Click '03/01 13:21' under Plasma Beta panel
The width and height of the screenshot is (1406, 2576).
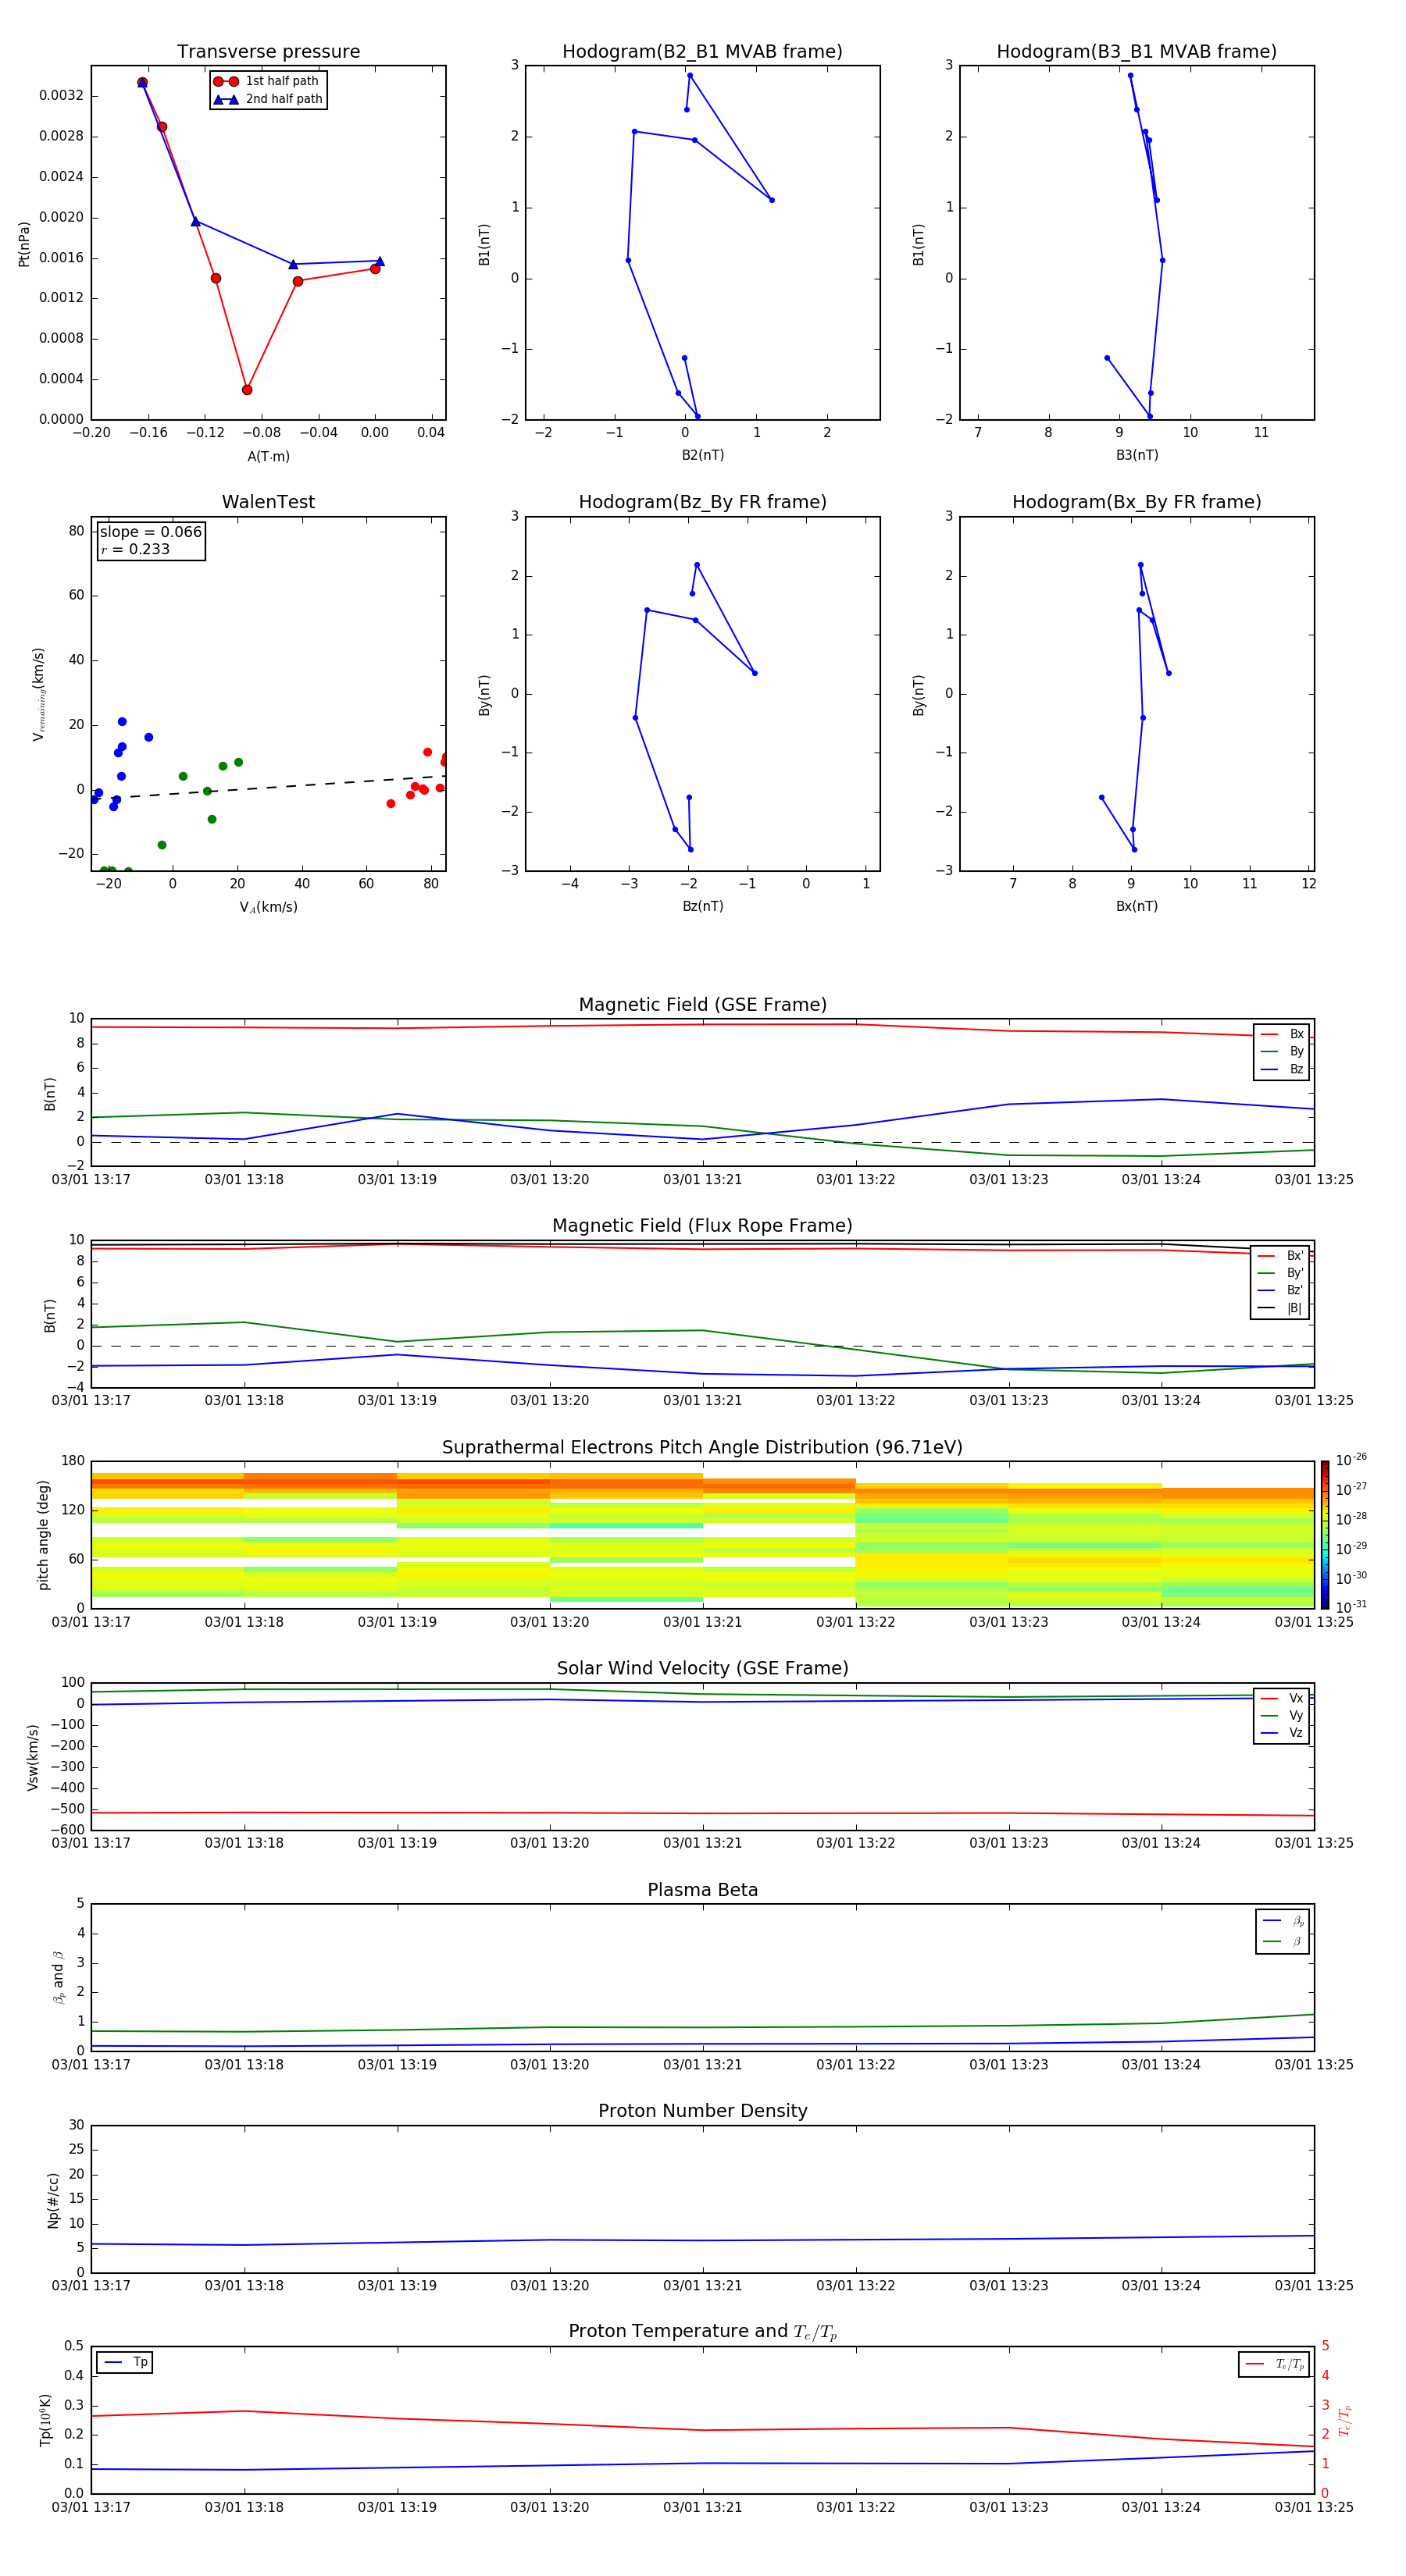click(x=702, y=2065)
